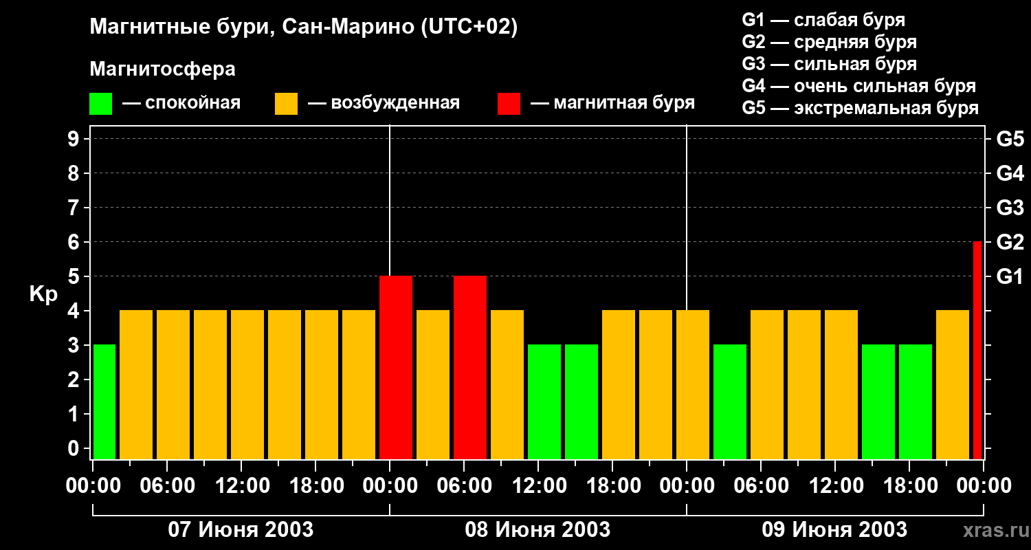Click the date label 08 Июня 2003

(x=537, y=529)
